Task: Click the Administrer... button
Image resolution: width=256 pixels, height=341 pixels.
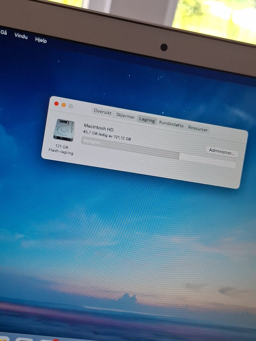Action: [x=222, y=152]
